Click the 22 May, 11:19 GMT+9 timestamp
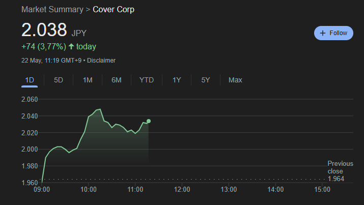Screen dimensions: 364x205 tap(51, 61)
